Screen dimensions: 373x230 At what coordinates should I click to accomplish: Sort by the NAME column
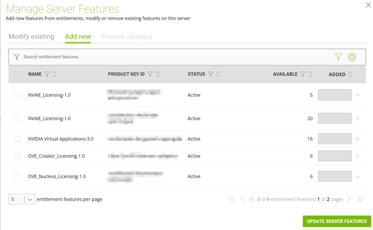(55, 74)
